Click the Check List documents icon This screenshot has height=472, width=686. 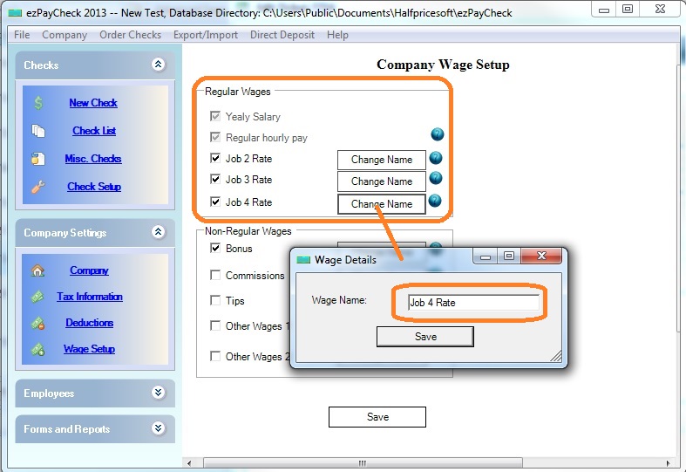pos(38,131)
